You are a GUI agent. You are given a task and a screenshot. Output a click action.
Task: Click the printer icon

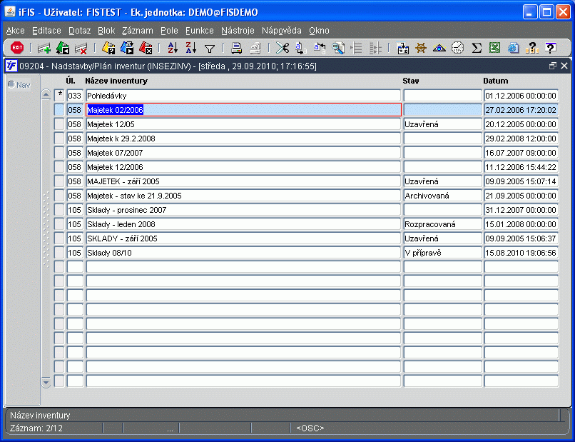pyautogui.click(x=237, y=48)
